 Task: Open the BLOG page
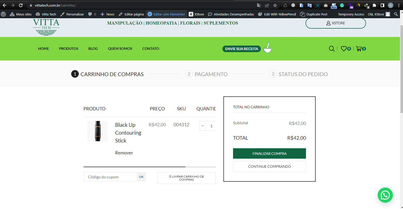point(93,49)
